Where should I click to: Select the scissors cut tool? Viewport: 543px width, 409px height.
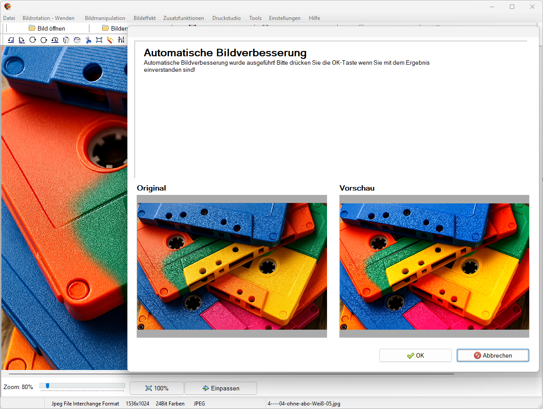point(88,40)
